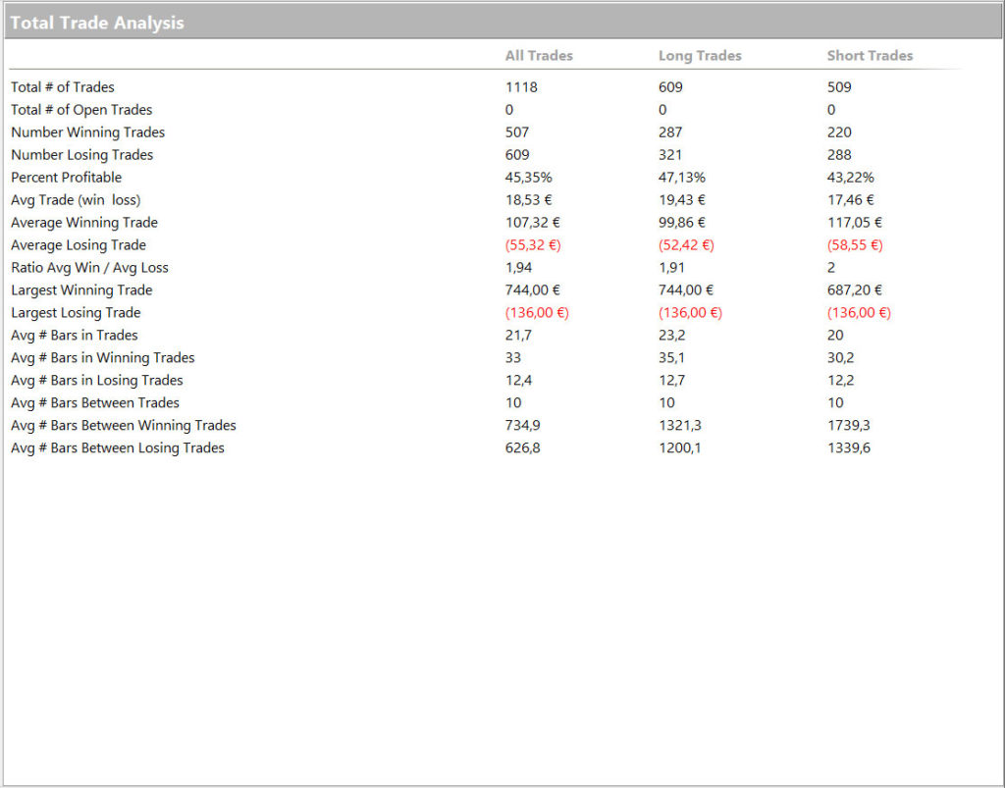Select the 288 short losing trades value
This screenshot has width=1005, height=788.
839,155
